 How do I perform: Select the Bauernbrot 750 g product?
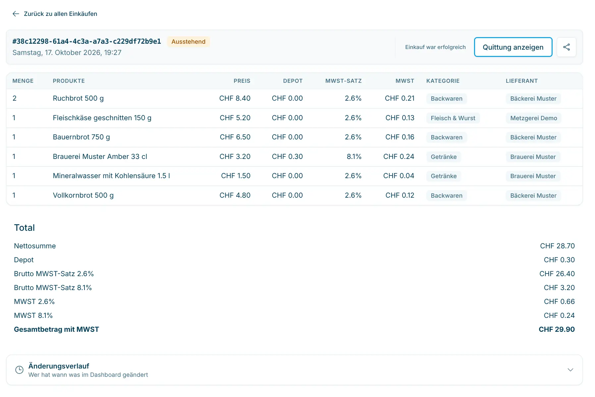click(x=81, y=137)
